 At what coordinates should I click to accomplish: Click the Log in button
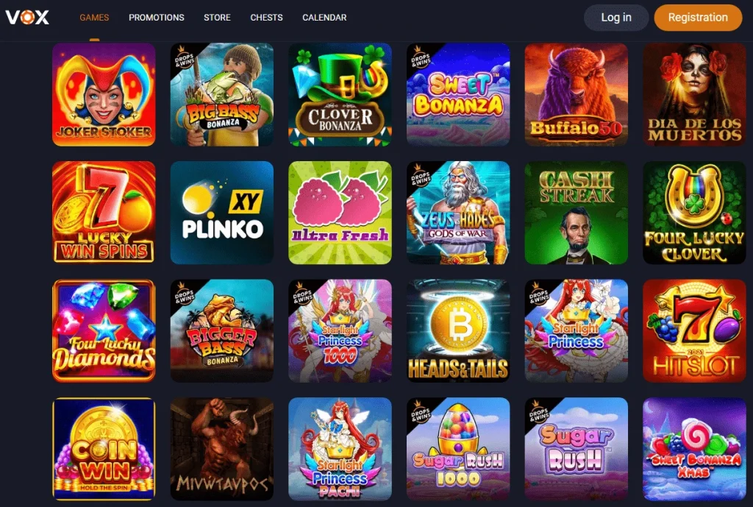point(616,18)
